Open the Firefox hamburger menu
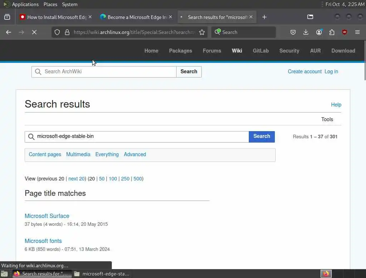The width and height of the screenshot is (366, 278). [357, 32]
